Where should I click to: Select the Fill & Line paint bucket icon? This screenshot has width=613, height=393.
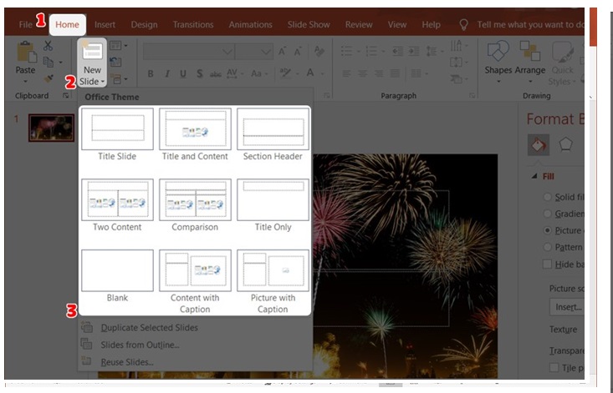539,144
